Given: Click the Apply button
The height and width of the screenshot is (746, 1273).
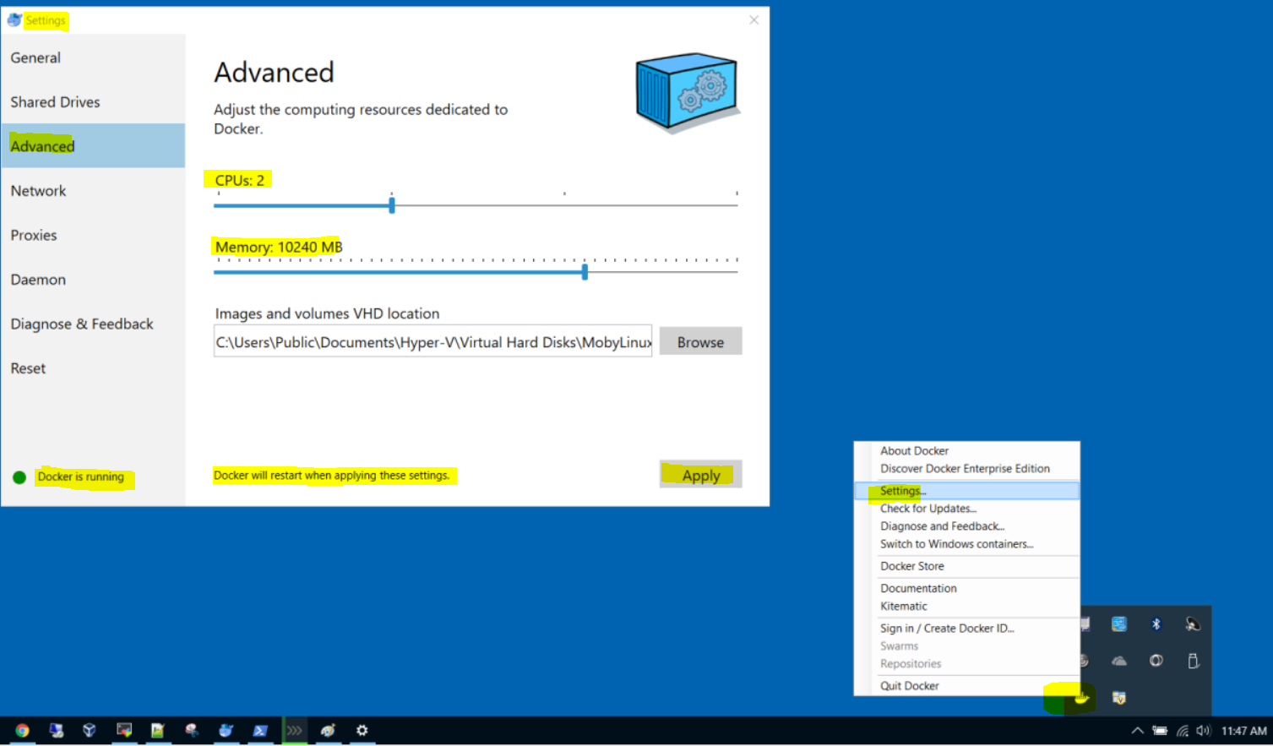Looking at the screenshot, I should 701,475.
